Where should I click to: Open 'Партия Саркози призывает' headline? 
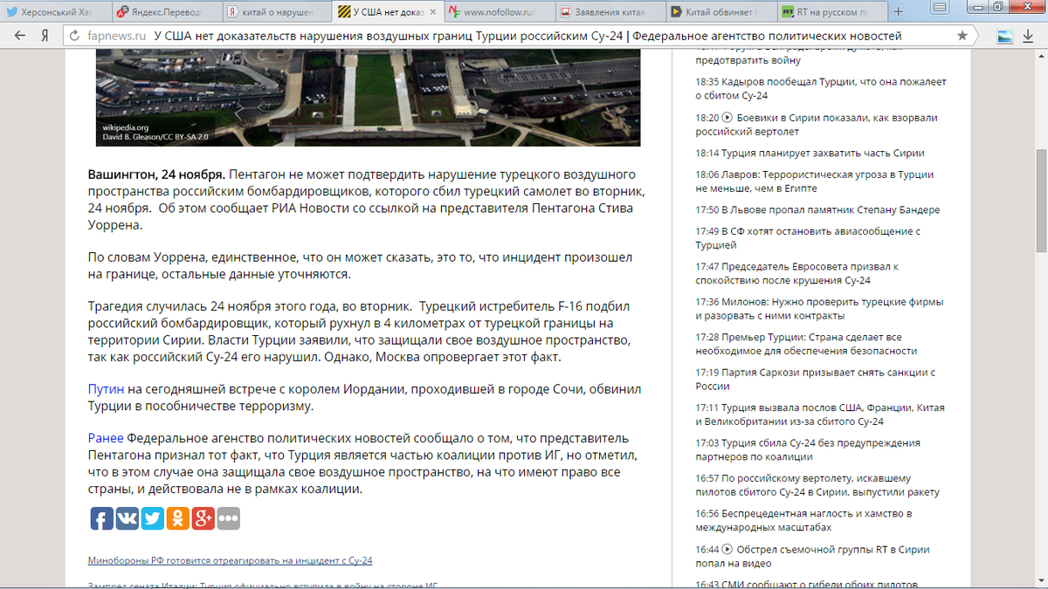[x=816, y=380]
